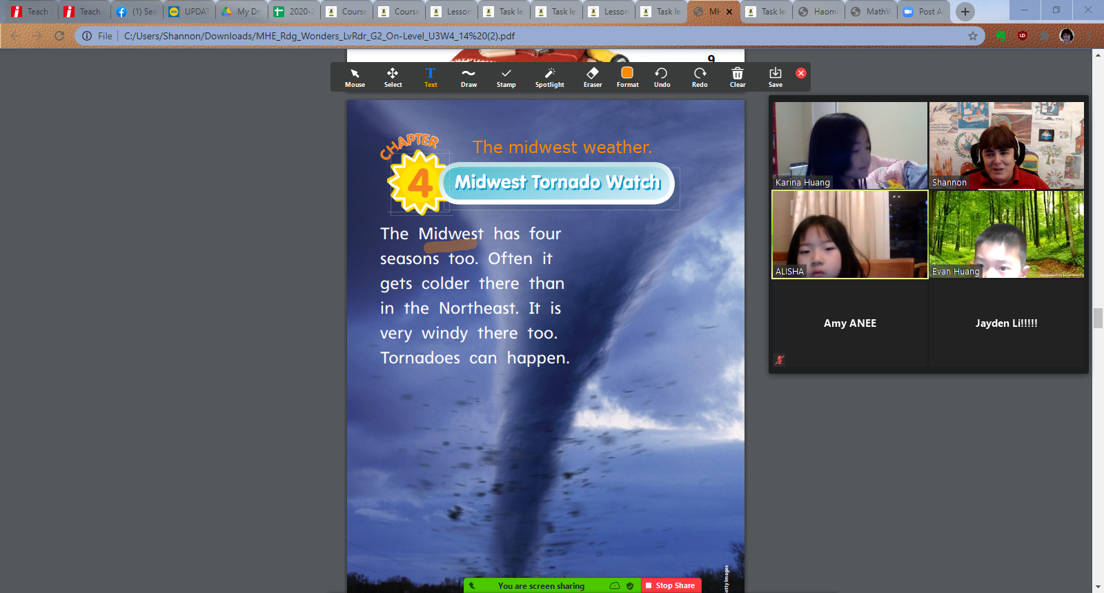The image size is (1104, 593).
Task: Select Jayden Li's participant tile
Action: pyautogui.click(x=1007, y=323)
